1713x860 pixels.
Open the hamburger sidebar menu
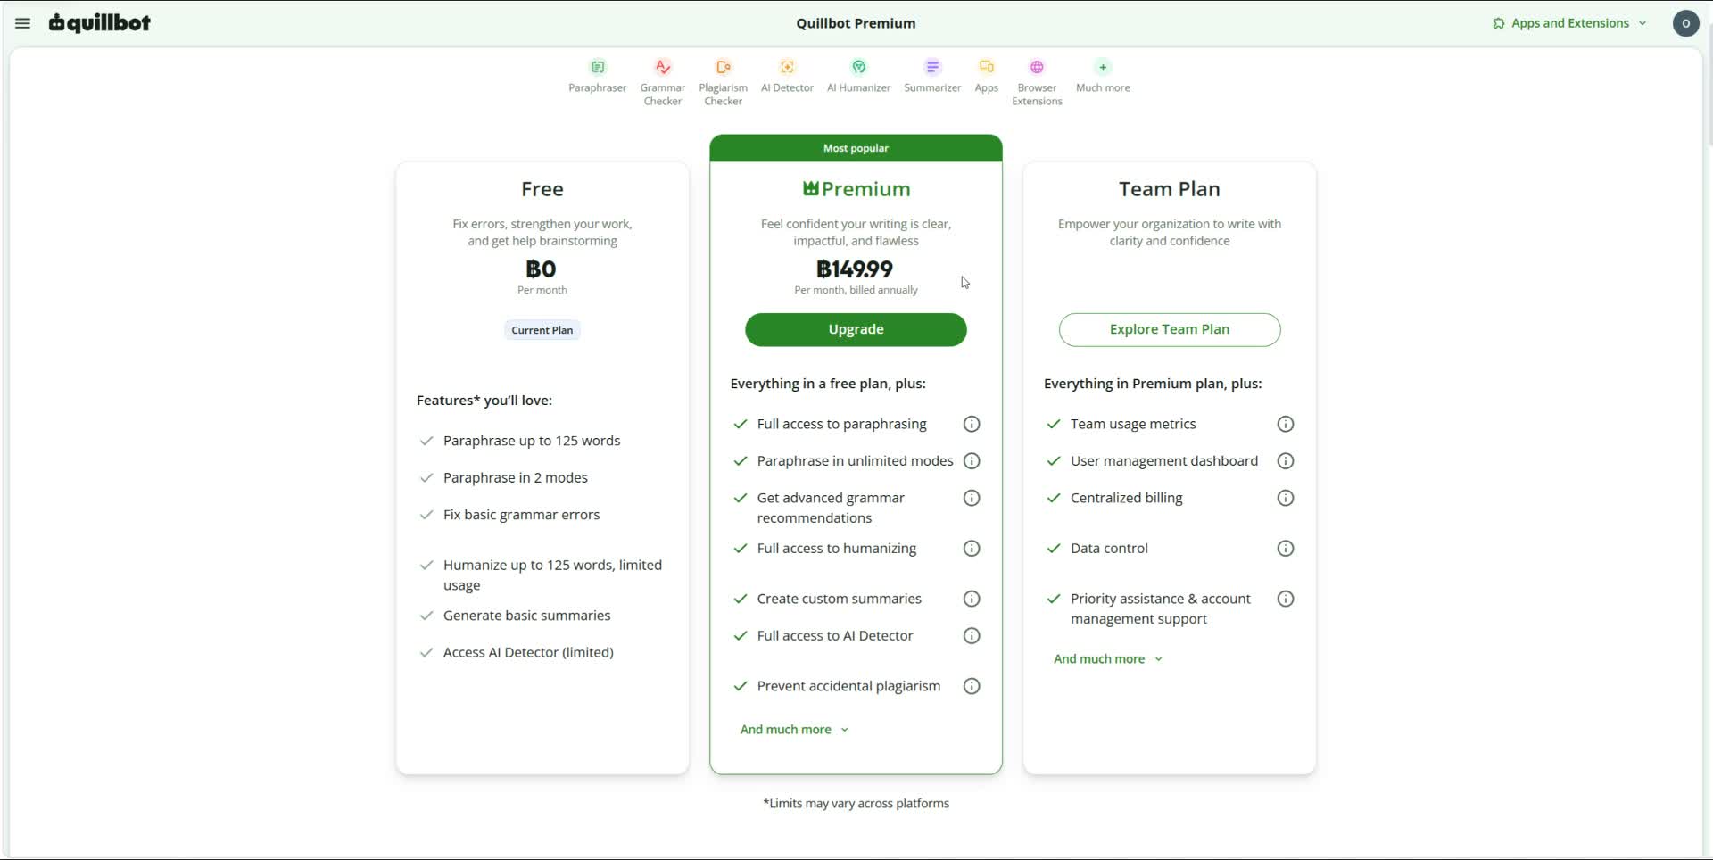click(x=23, y=23)
